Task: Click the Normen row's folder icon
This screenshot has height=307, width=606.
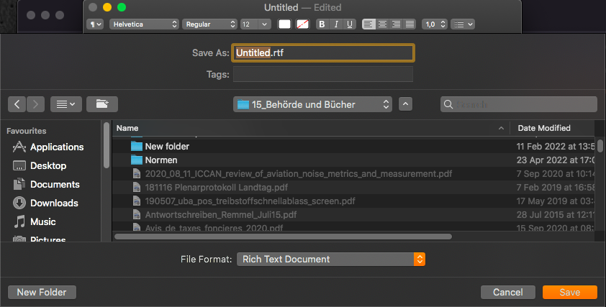Action: click(137, 160)
